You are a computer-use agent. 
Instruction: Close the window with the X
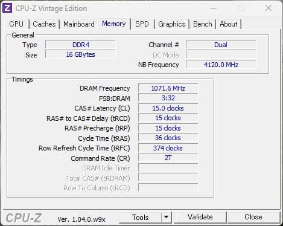pyautogui.click(x=269, y=8)
